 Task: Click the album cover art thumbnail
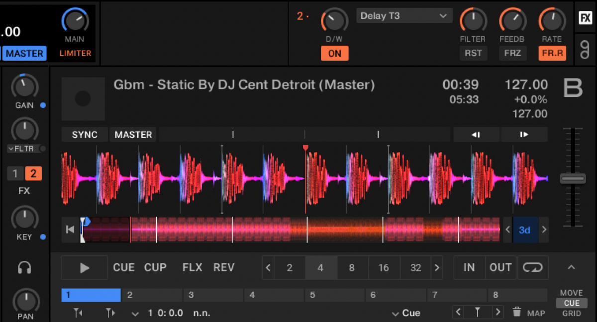(x=83, y=99)
